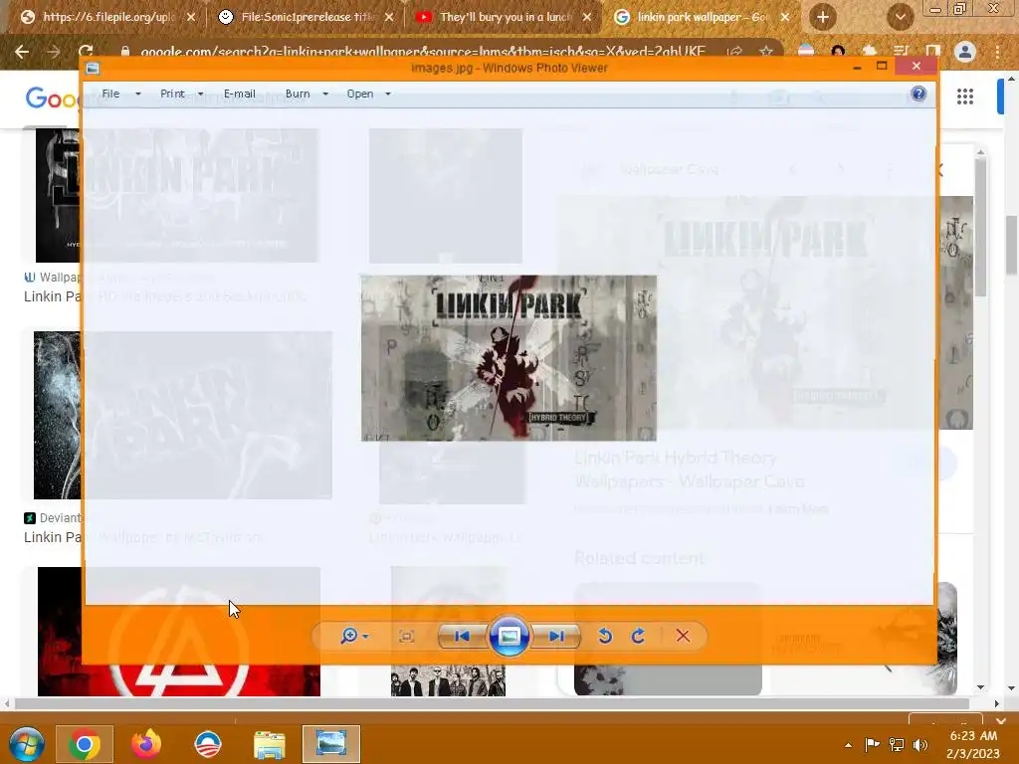Close the linkin park wallpaper tab

[x=785, y=18]
